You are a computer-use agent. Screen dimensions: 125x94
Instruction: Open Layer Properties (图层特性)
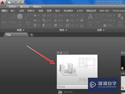120,20
